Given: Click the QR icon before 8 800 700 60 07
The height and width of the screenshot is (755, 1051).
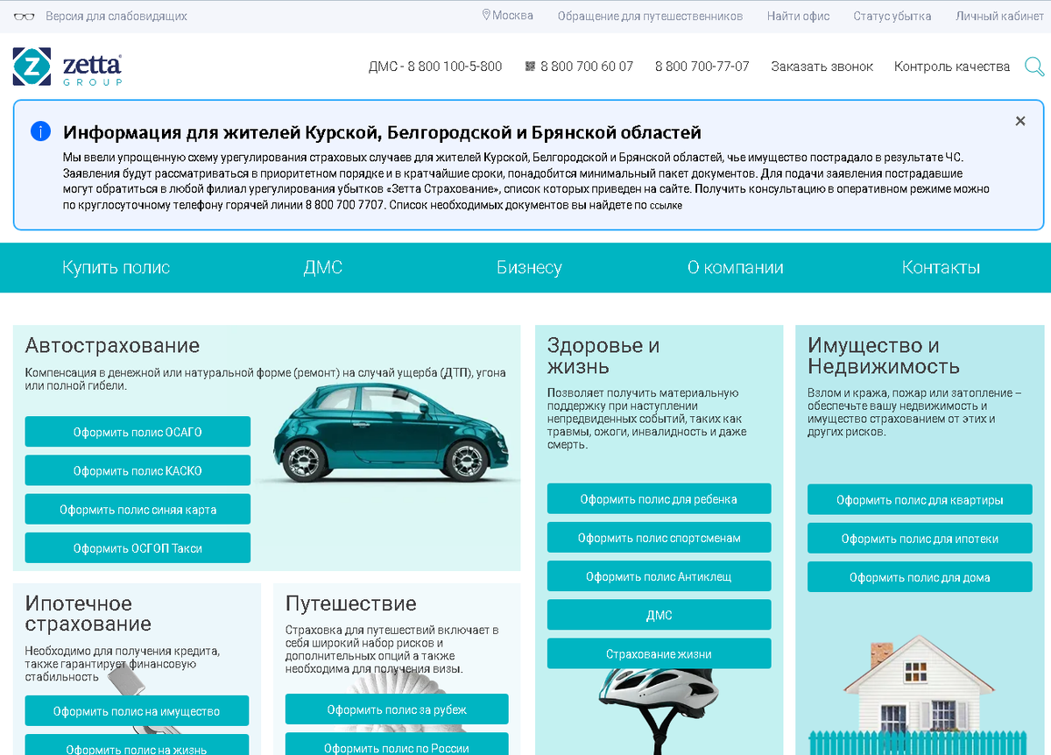Looking at the screenshot, I should click(x=530, y=66).
